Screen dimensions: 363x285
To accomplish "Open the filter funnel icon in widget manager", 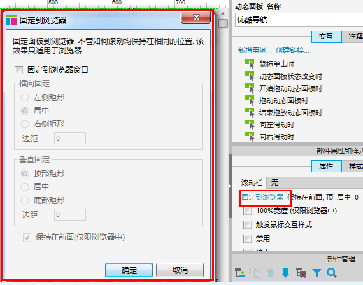I will (x=317, y=273).
